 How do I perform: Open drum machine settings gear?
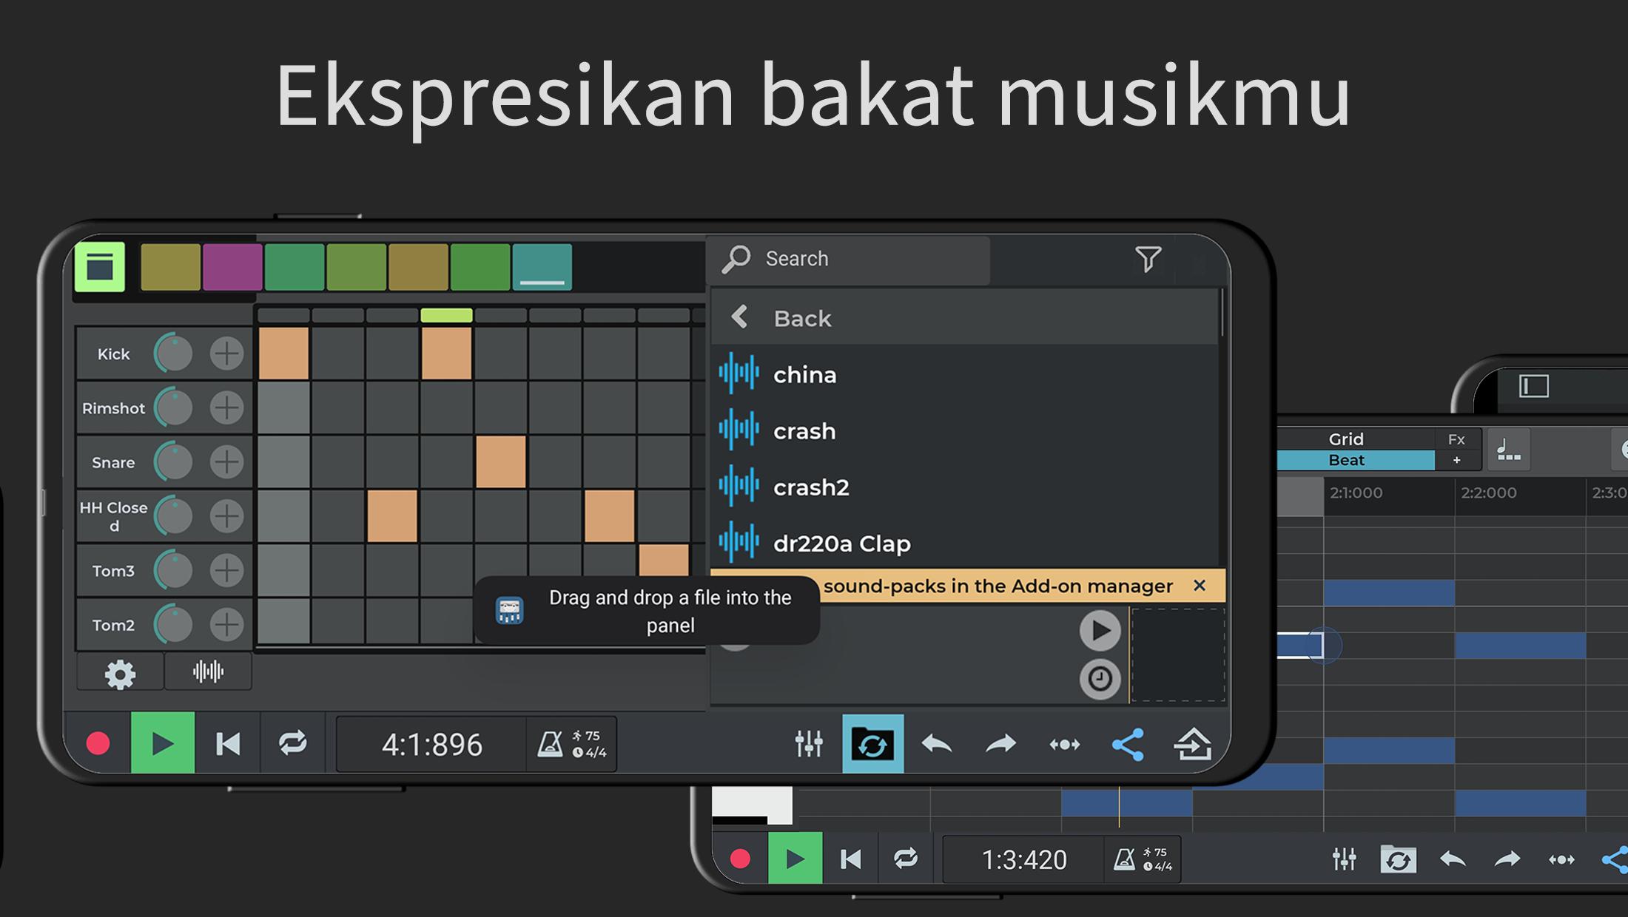(120, 673)
